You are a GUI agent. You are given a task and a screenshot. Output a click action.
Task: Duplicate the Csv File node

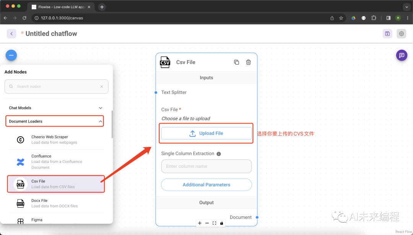pos(237,62)
